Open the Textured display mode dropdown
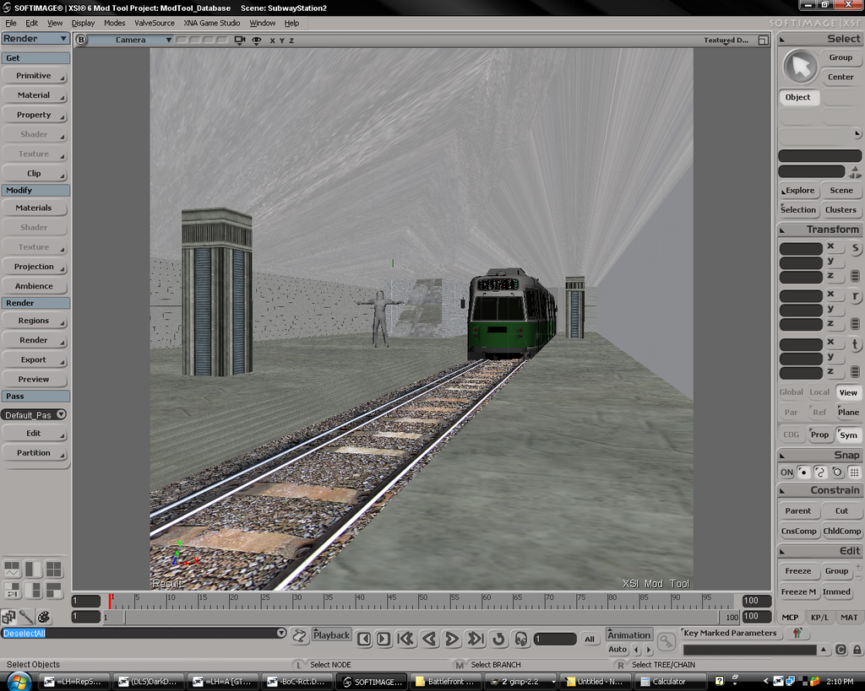The height and width of the screenshot is (691, 865). pyautogui.click(x=726, y=40)
